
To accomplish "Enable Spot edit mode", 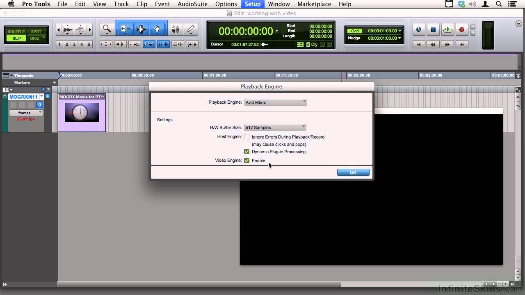I will 36,32.
